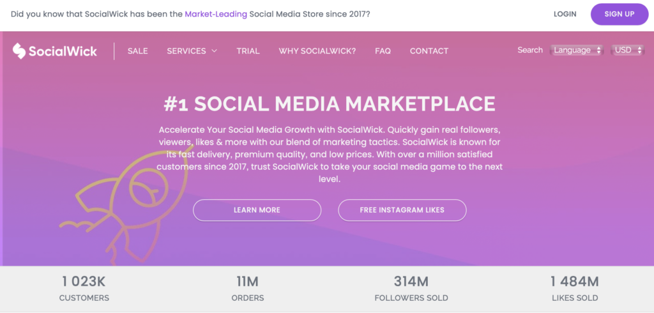The image size is (654, 313).
Task: Open the Sale menu item
Action: (x=137, y=51)
